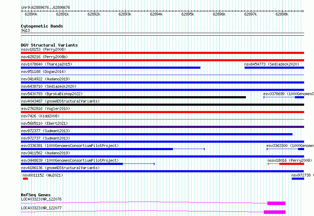Click the blue nsv972738 variant bar
314x216 pixels.
298,179
